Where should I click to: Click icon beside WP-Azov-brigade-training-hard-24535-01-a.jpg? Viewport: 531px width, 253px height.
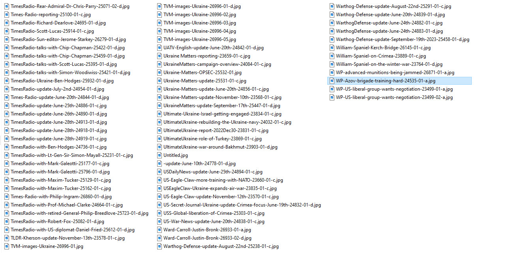332,81
